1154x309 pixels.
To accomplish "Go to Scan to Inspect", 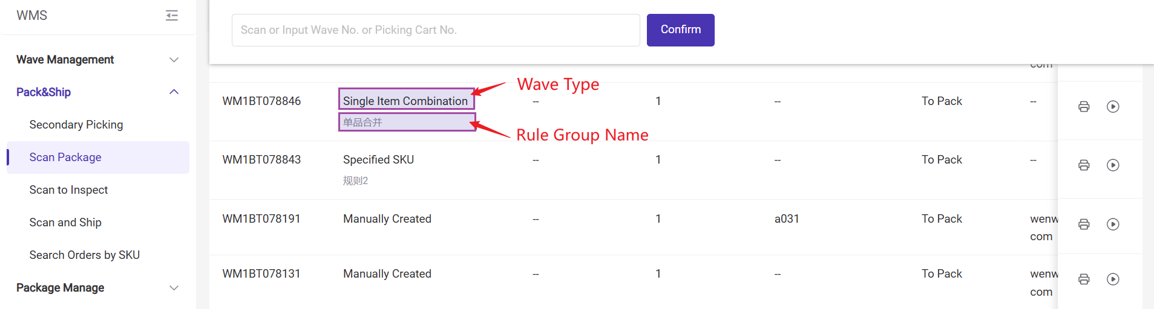I will pyautogui.click(x=68, y=190).
